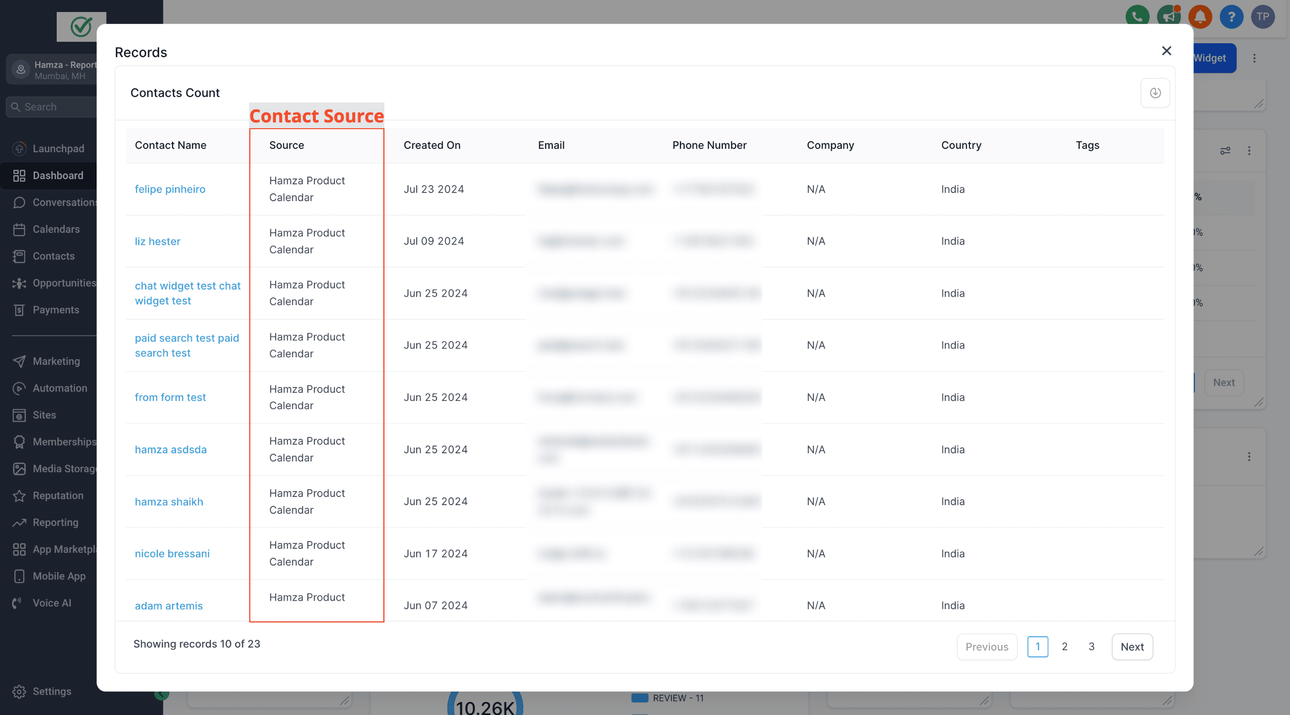Screen dimensions: 1290x715
Task: Open Mobile App in the sidebar
Action: tap(49, 576)
